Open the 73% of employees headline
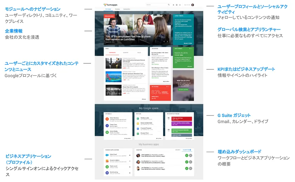The height and width of the screenshot is (182, 295). [128, 38]
